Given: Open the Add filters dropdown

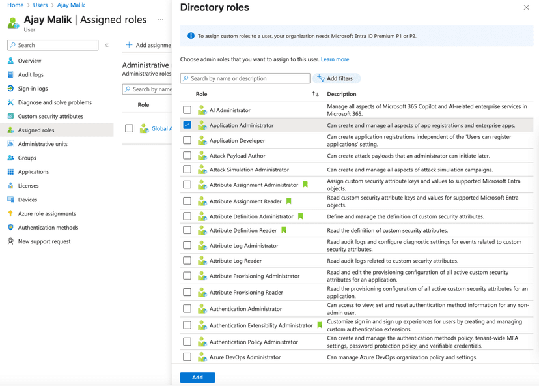Looking at the screenshot, I should click(336, 78).
